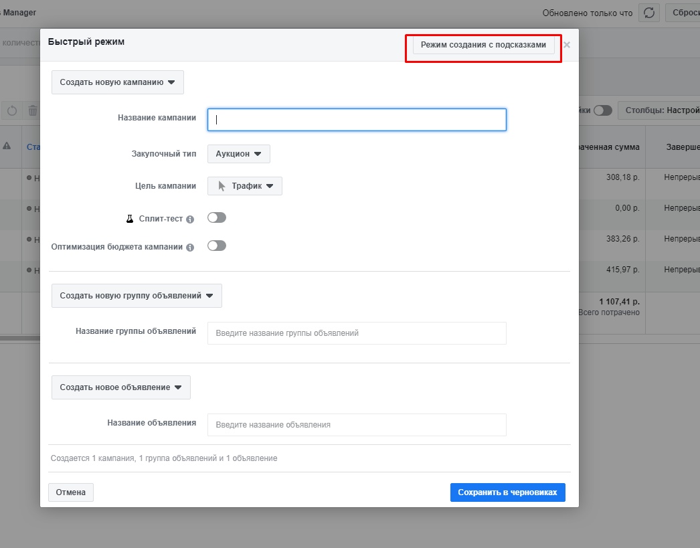Image resolution: width=700 pixels, height=548 pixels.
Task: Open the Создать новую кампанию dropdown
Action: tap(117, 82)
